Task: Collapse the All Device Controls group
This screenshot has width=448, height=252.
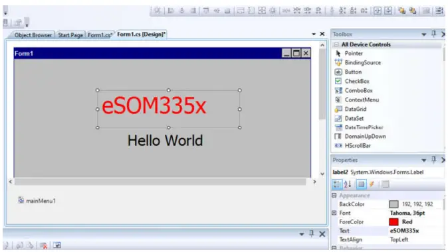Action: click(336, 44)
